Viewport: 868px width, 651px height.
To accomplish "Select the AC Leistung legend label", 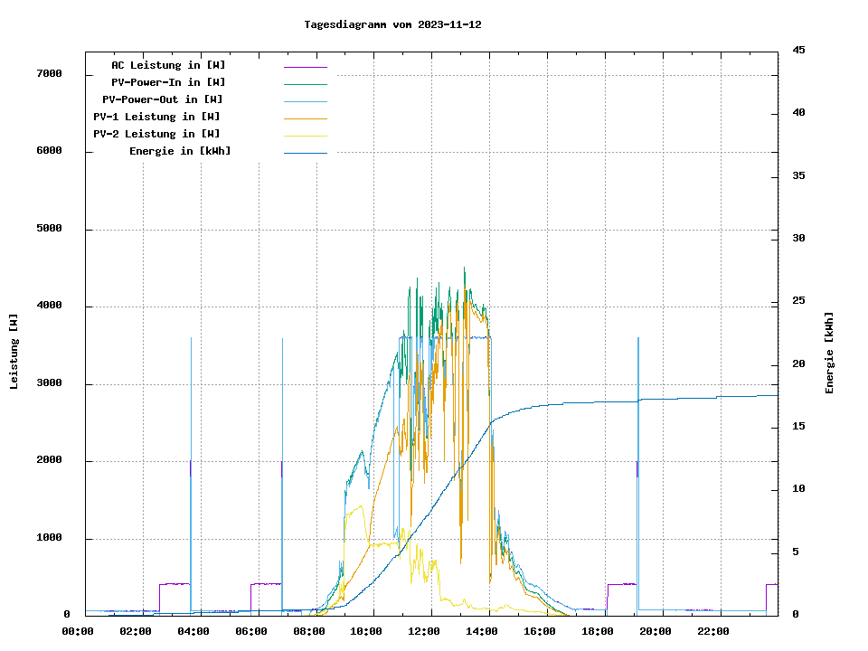I will coord(168,65).
